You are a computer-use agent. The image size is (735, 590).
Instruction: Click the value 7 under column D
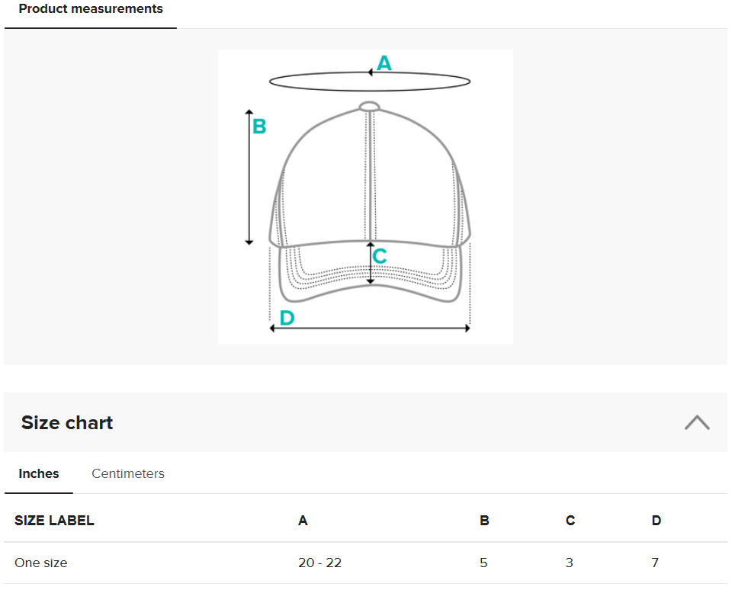655,563
